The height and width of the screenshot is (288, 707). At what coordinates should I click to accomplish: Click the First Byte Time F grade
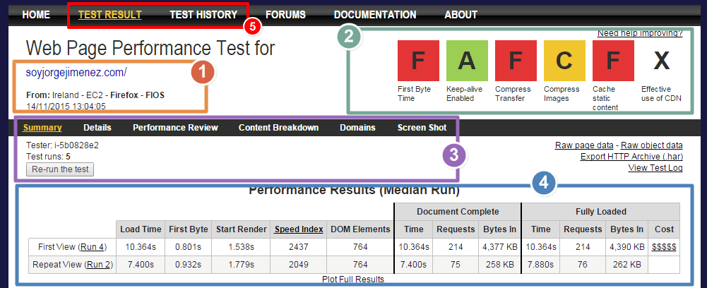[418, 61]
